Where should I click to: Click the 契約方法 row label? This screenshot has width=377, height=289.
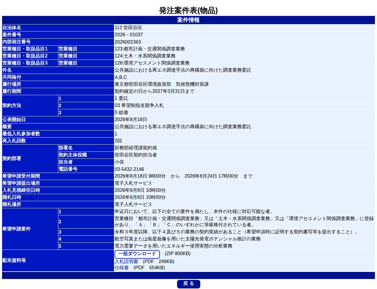12,105
